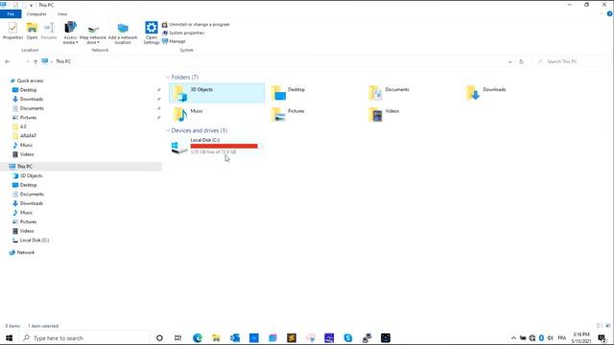Open Map network drive

(93, 34)
